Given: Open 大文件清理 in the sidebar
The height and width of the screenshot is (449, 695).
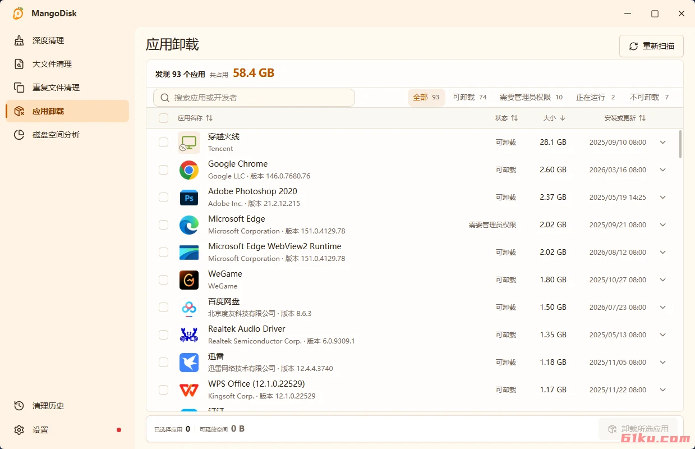Looking at the screenshot, I should pyautogui.click(x=67, y=64).
